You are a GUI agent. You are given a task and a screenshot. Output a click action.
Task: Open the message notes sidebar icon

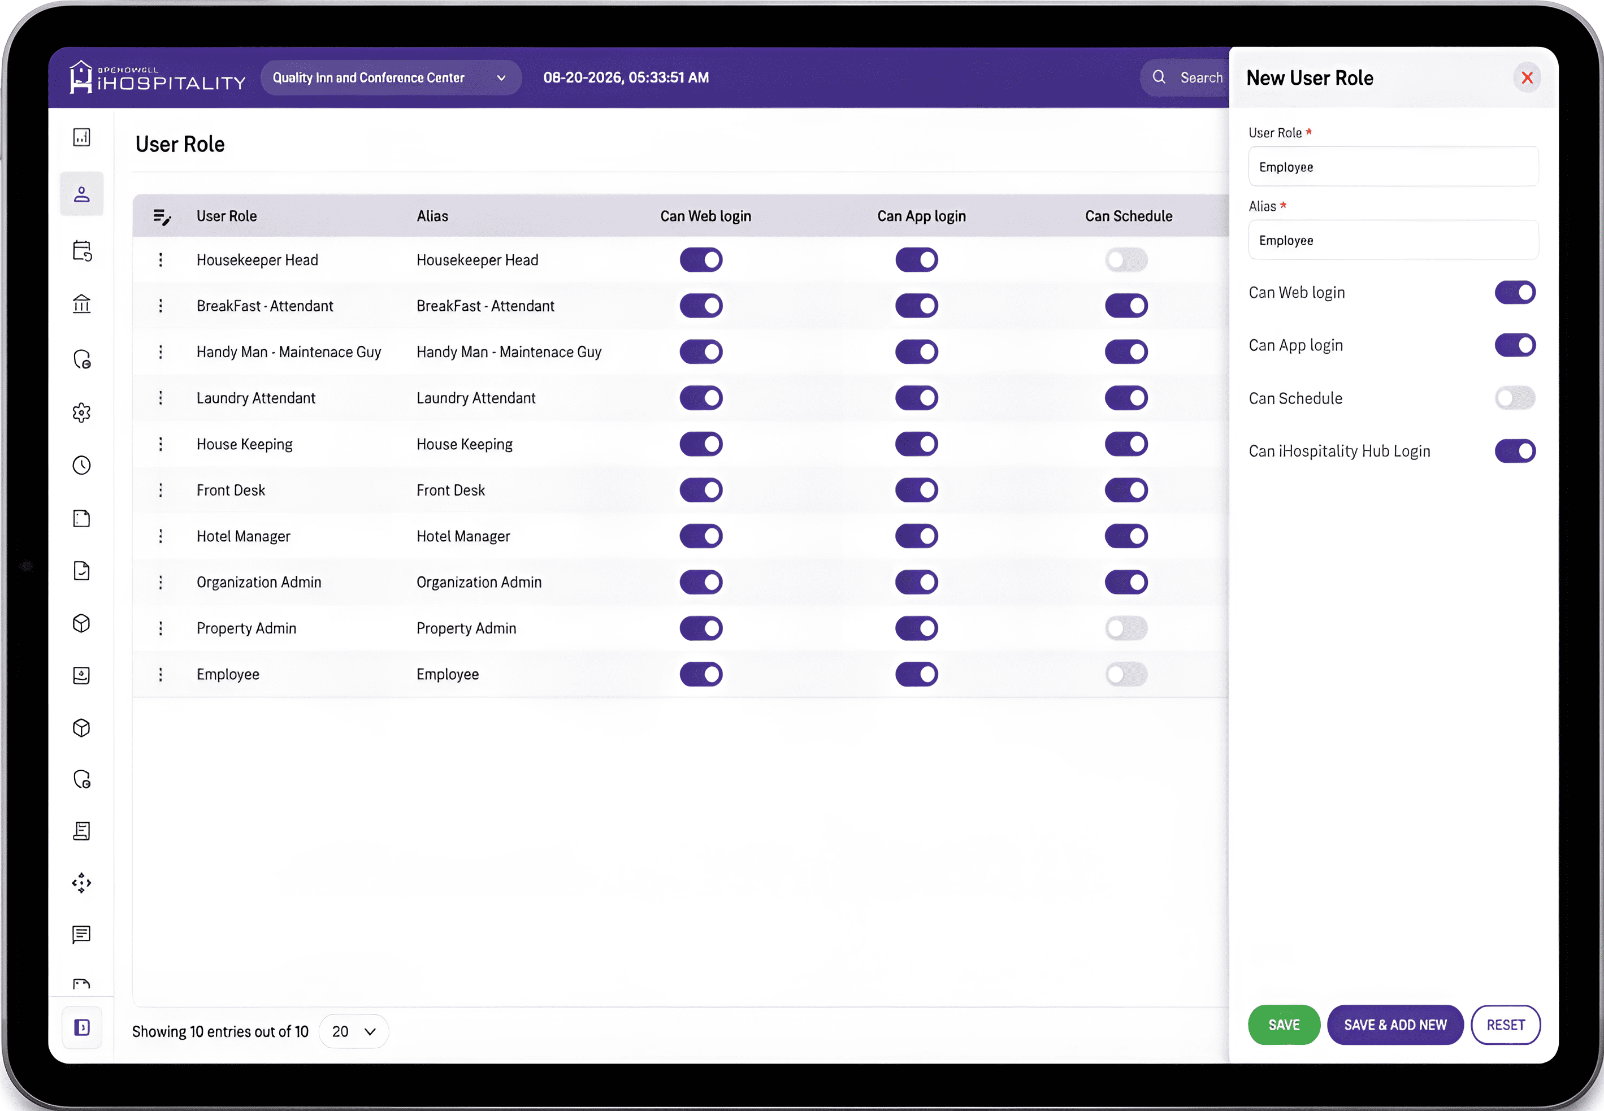point(81,934)
